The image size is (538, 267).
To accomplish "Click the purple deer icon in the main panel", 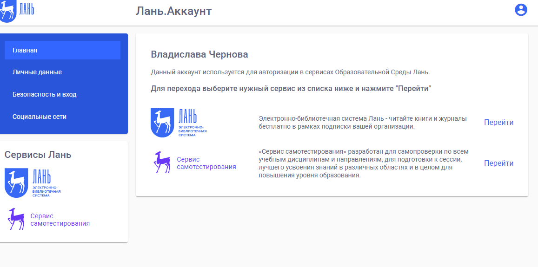I will pyautogui.click(x=161, y=163).
